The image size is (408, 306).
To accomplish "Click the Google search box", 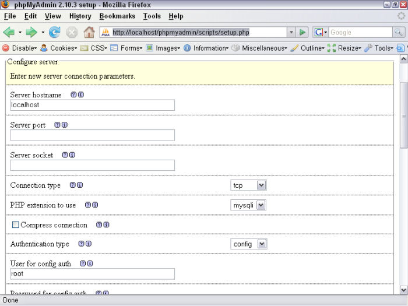I will click(x=360, y=32).
